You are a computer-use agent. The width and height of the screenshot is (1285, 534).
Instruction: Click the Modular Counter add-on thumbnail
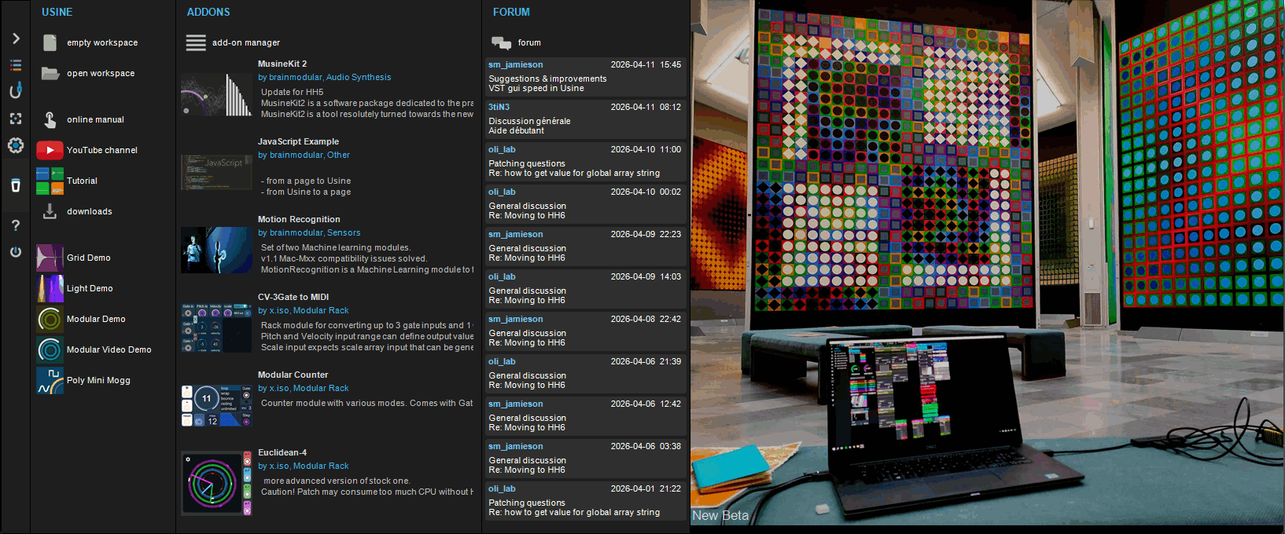(216, 406)
